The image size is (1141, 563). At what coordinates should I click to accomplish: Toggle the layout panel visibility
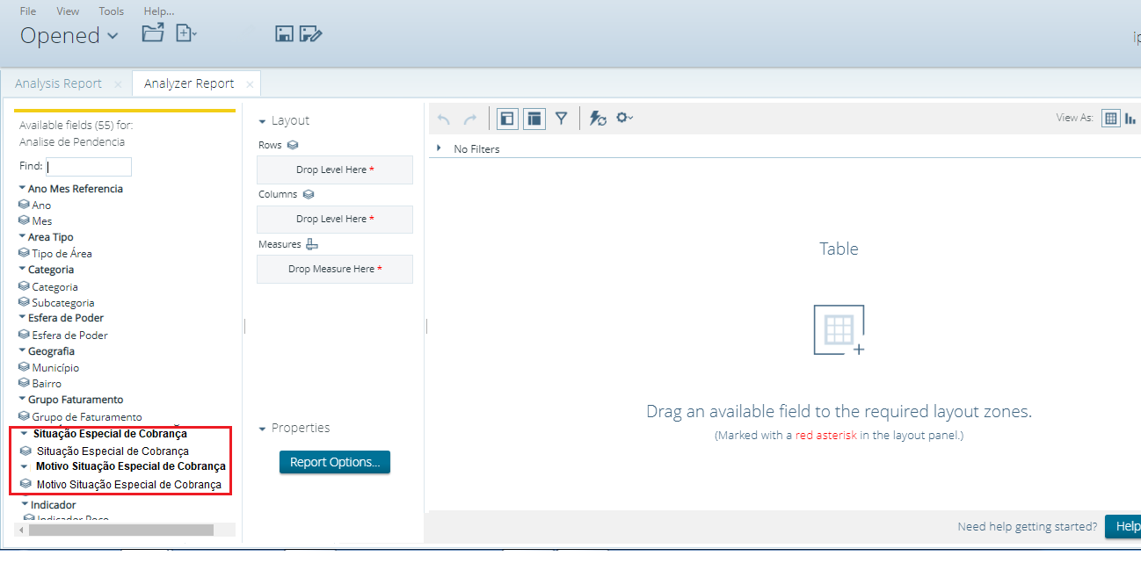coord(534,118)
